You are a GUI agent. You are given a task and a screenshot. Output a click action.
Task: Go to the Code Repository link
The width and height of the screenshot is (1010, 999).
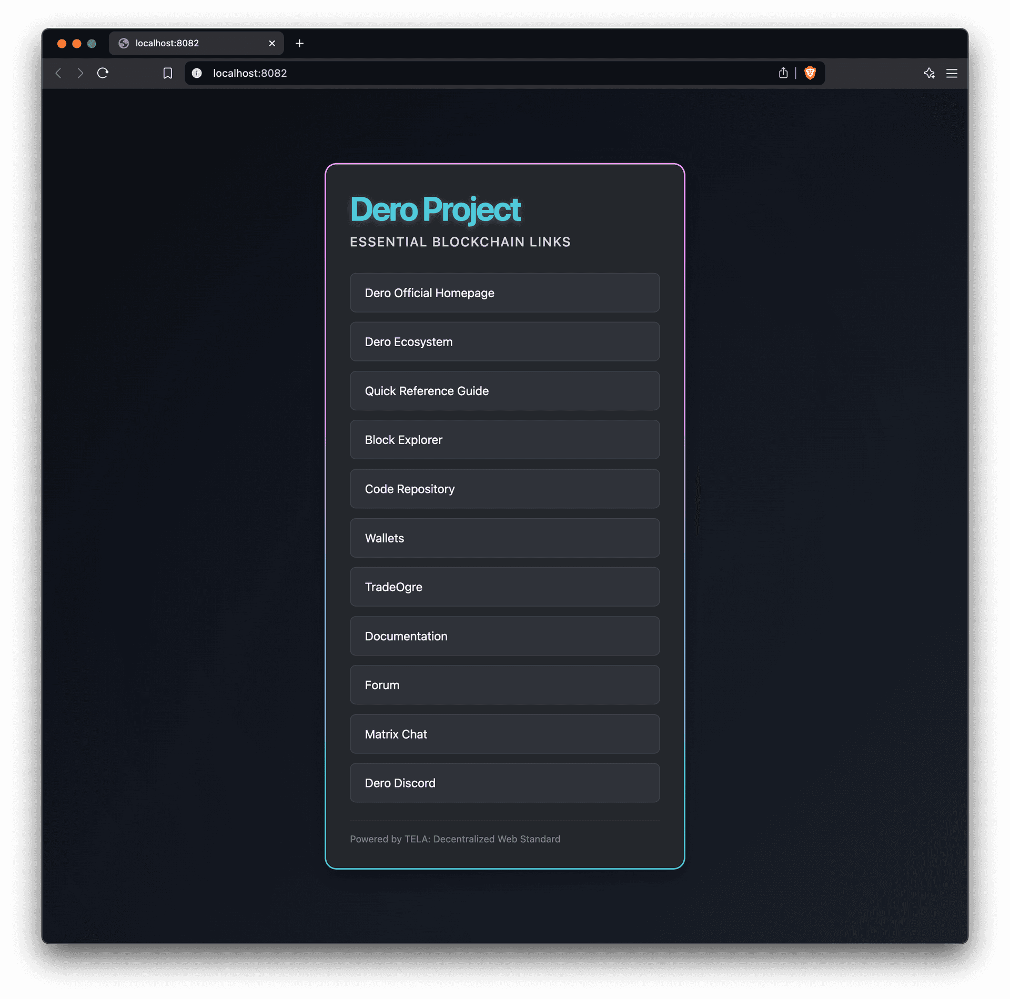tap(504, 489)
